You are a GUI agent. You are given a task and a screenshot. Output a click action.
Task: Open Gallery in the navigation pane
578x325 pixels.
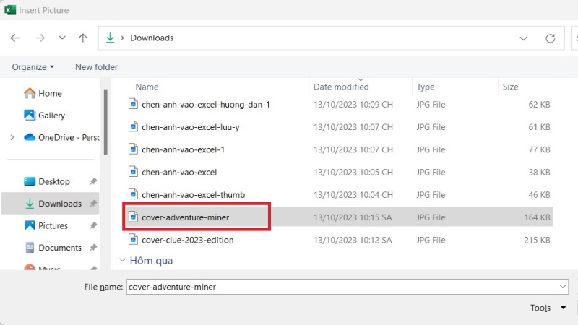point(51,116)
